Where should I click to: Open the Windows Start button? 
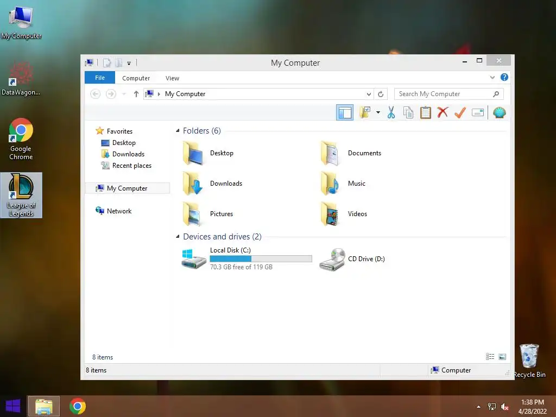coord(13,406)
